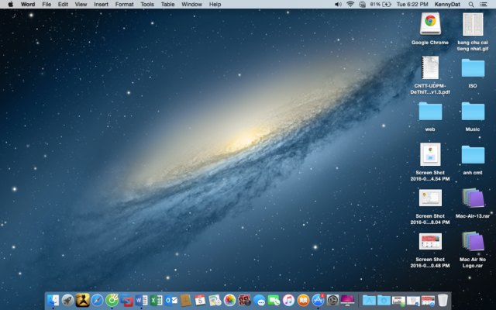Open CleanMyMac pink monitor icon in Dock

347,300
